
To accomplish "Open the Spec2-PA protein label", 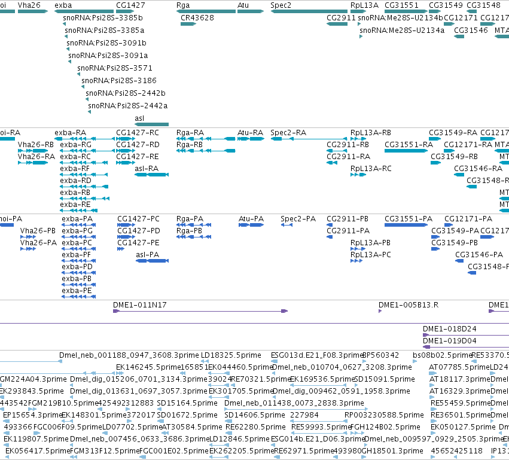I will click(298, 219).
